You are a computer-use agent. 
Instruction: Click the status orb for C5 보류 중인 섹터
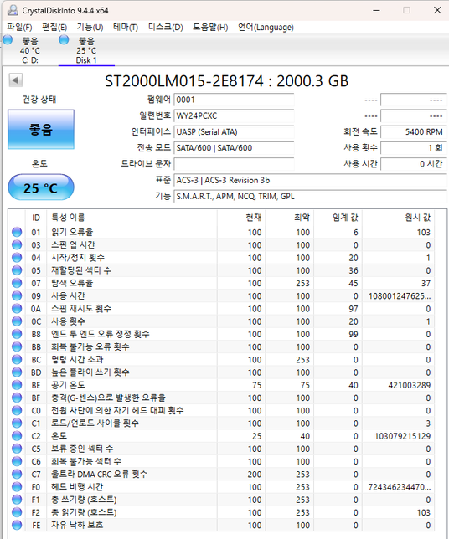coord(17,449)
